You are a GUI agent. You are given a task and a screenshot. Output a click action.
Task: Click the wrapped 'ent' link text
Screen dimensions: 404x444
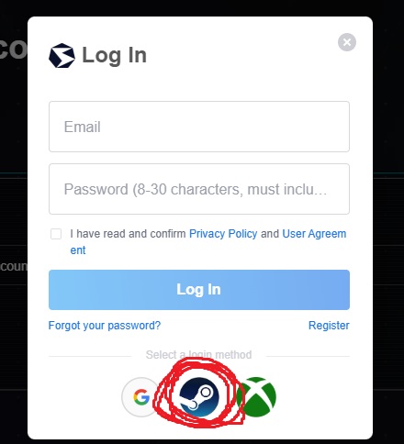click(x=78, y=250)
